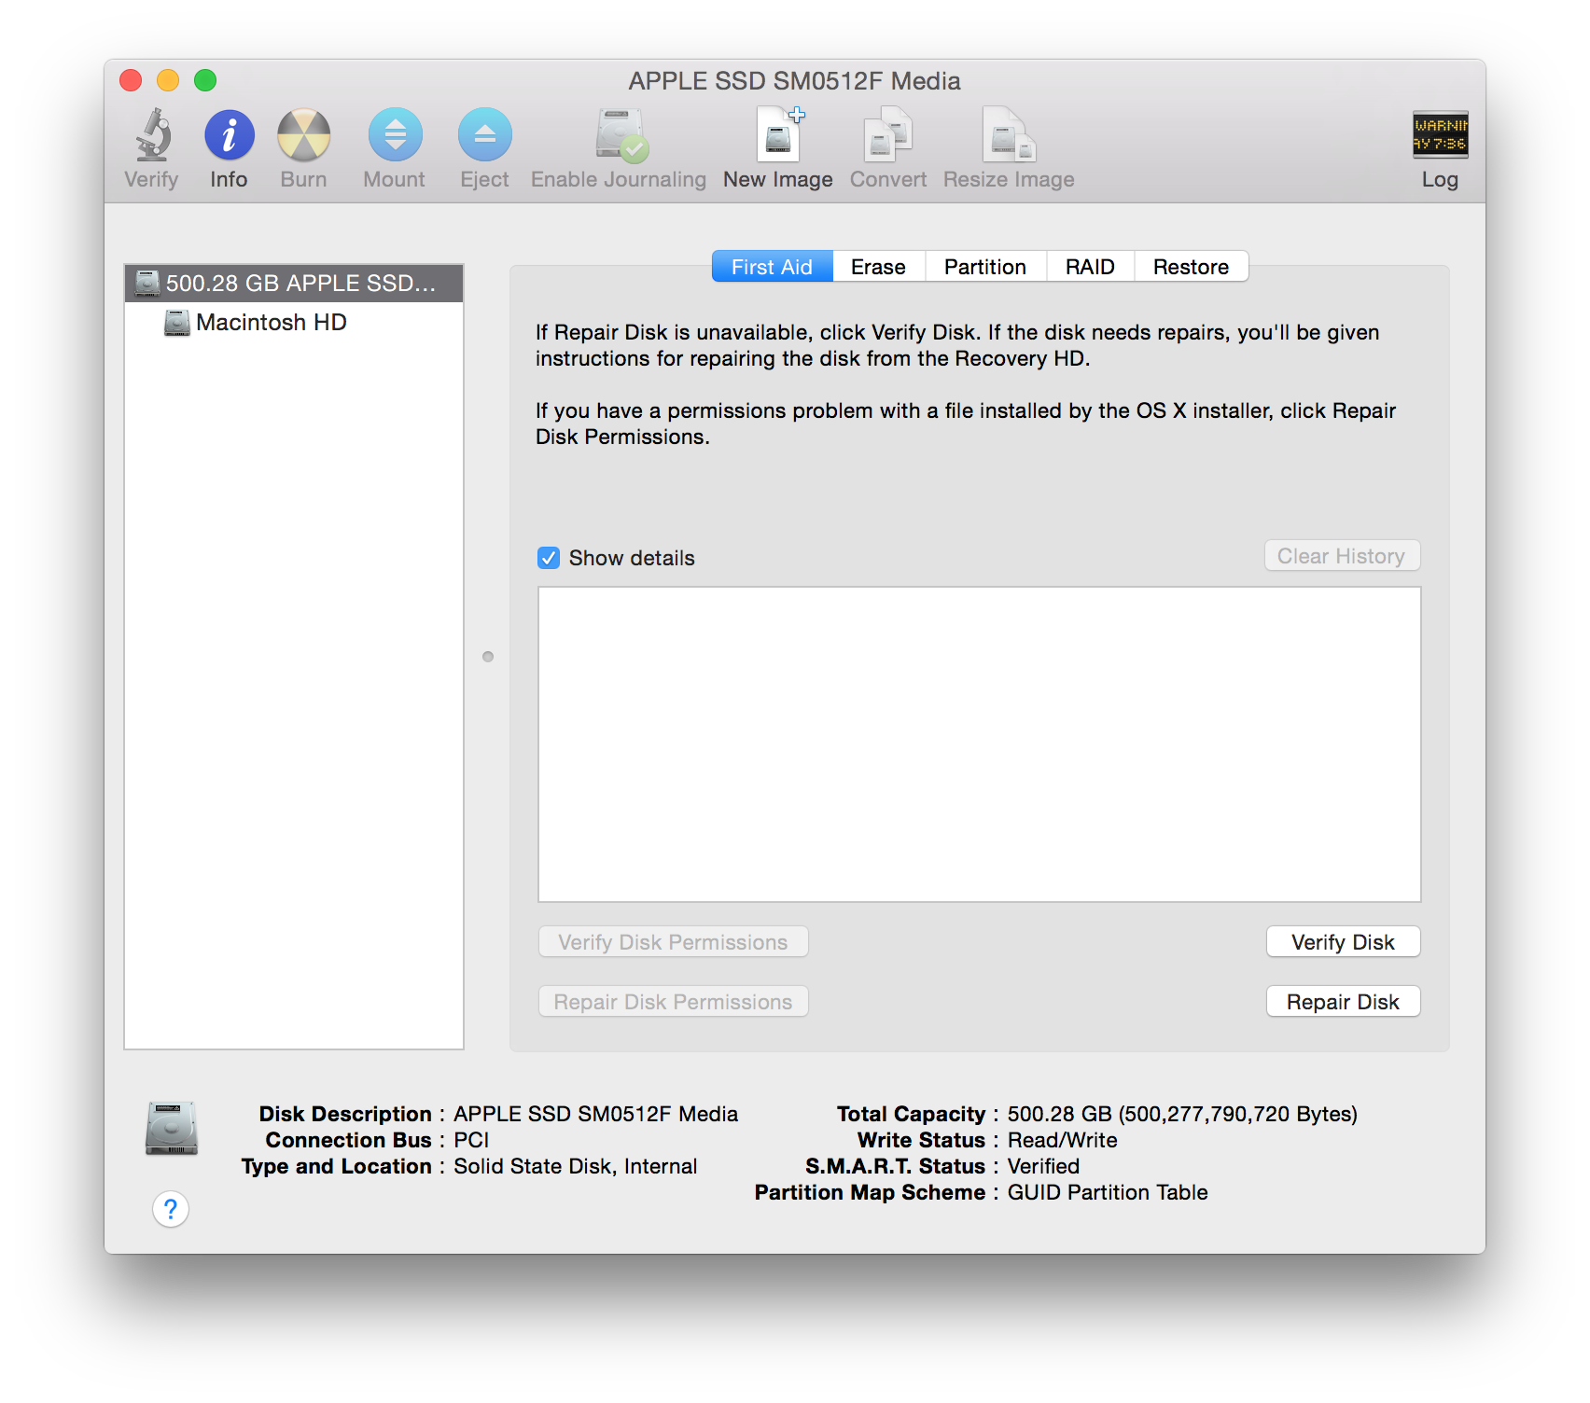The image size is (1590, 1403).
Task: Click the disk icon beside Disk Description
Action: coord(172,1129)
